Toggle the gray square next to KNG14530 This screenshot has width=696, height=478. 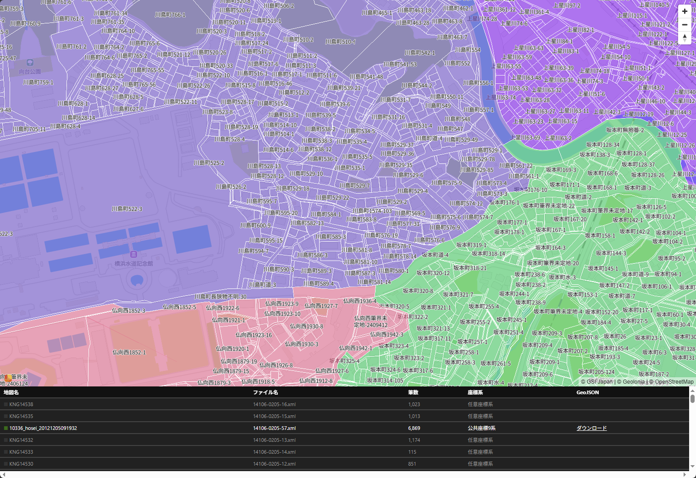pyautogui.click(x=6, y=464)
